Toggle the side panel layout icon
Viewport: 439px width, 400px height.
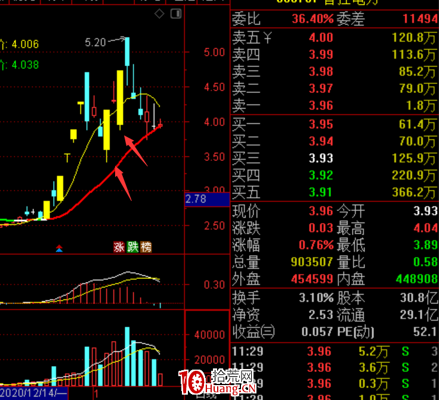coord(176,14)
